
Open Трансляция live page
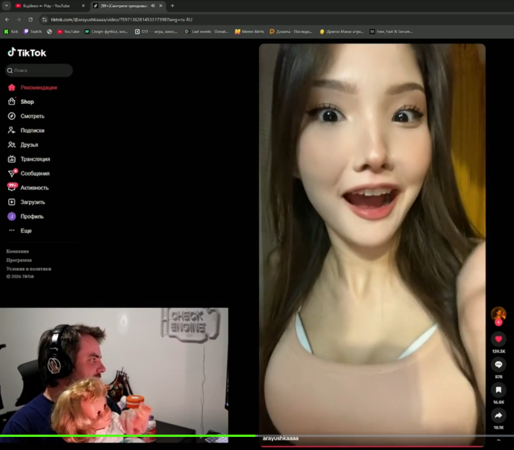click(x=29, y=159)
